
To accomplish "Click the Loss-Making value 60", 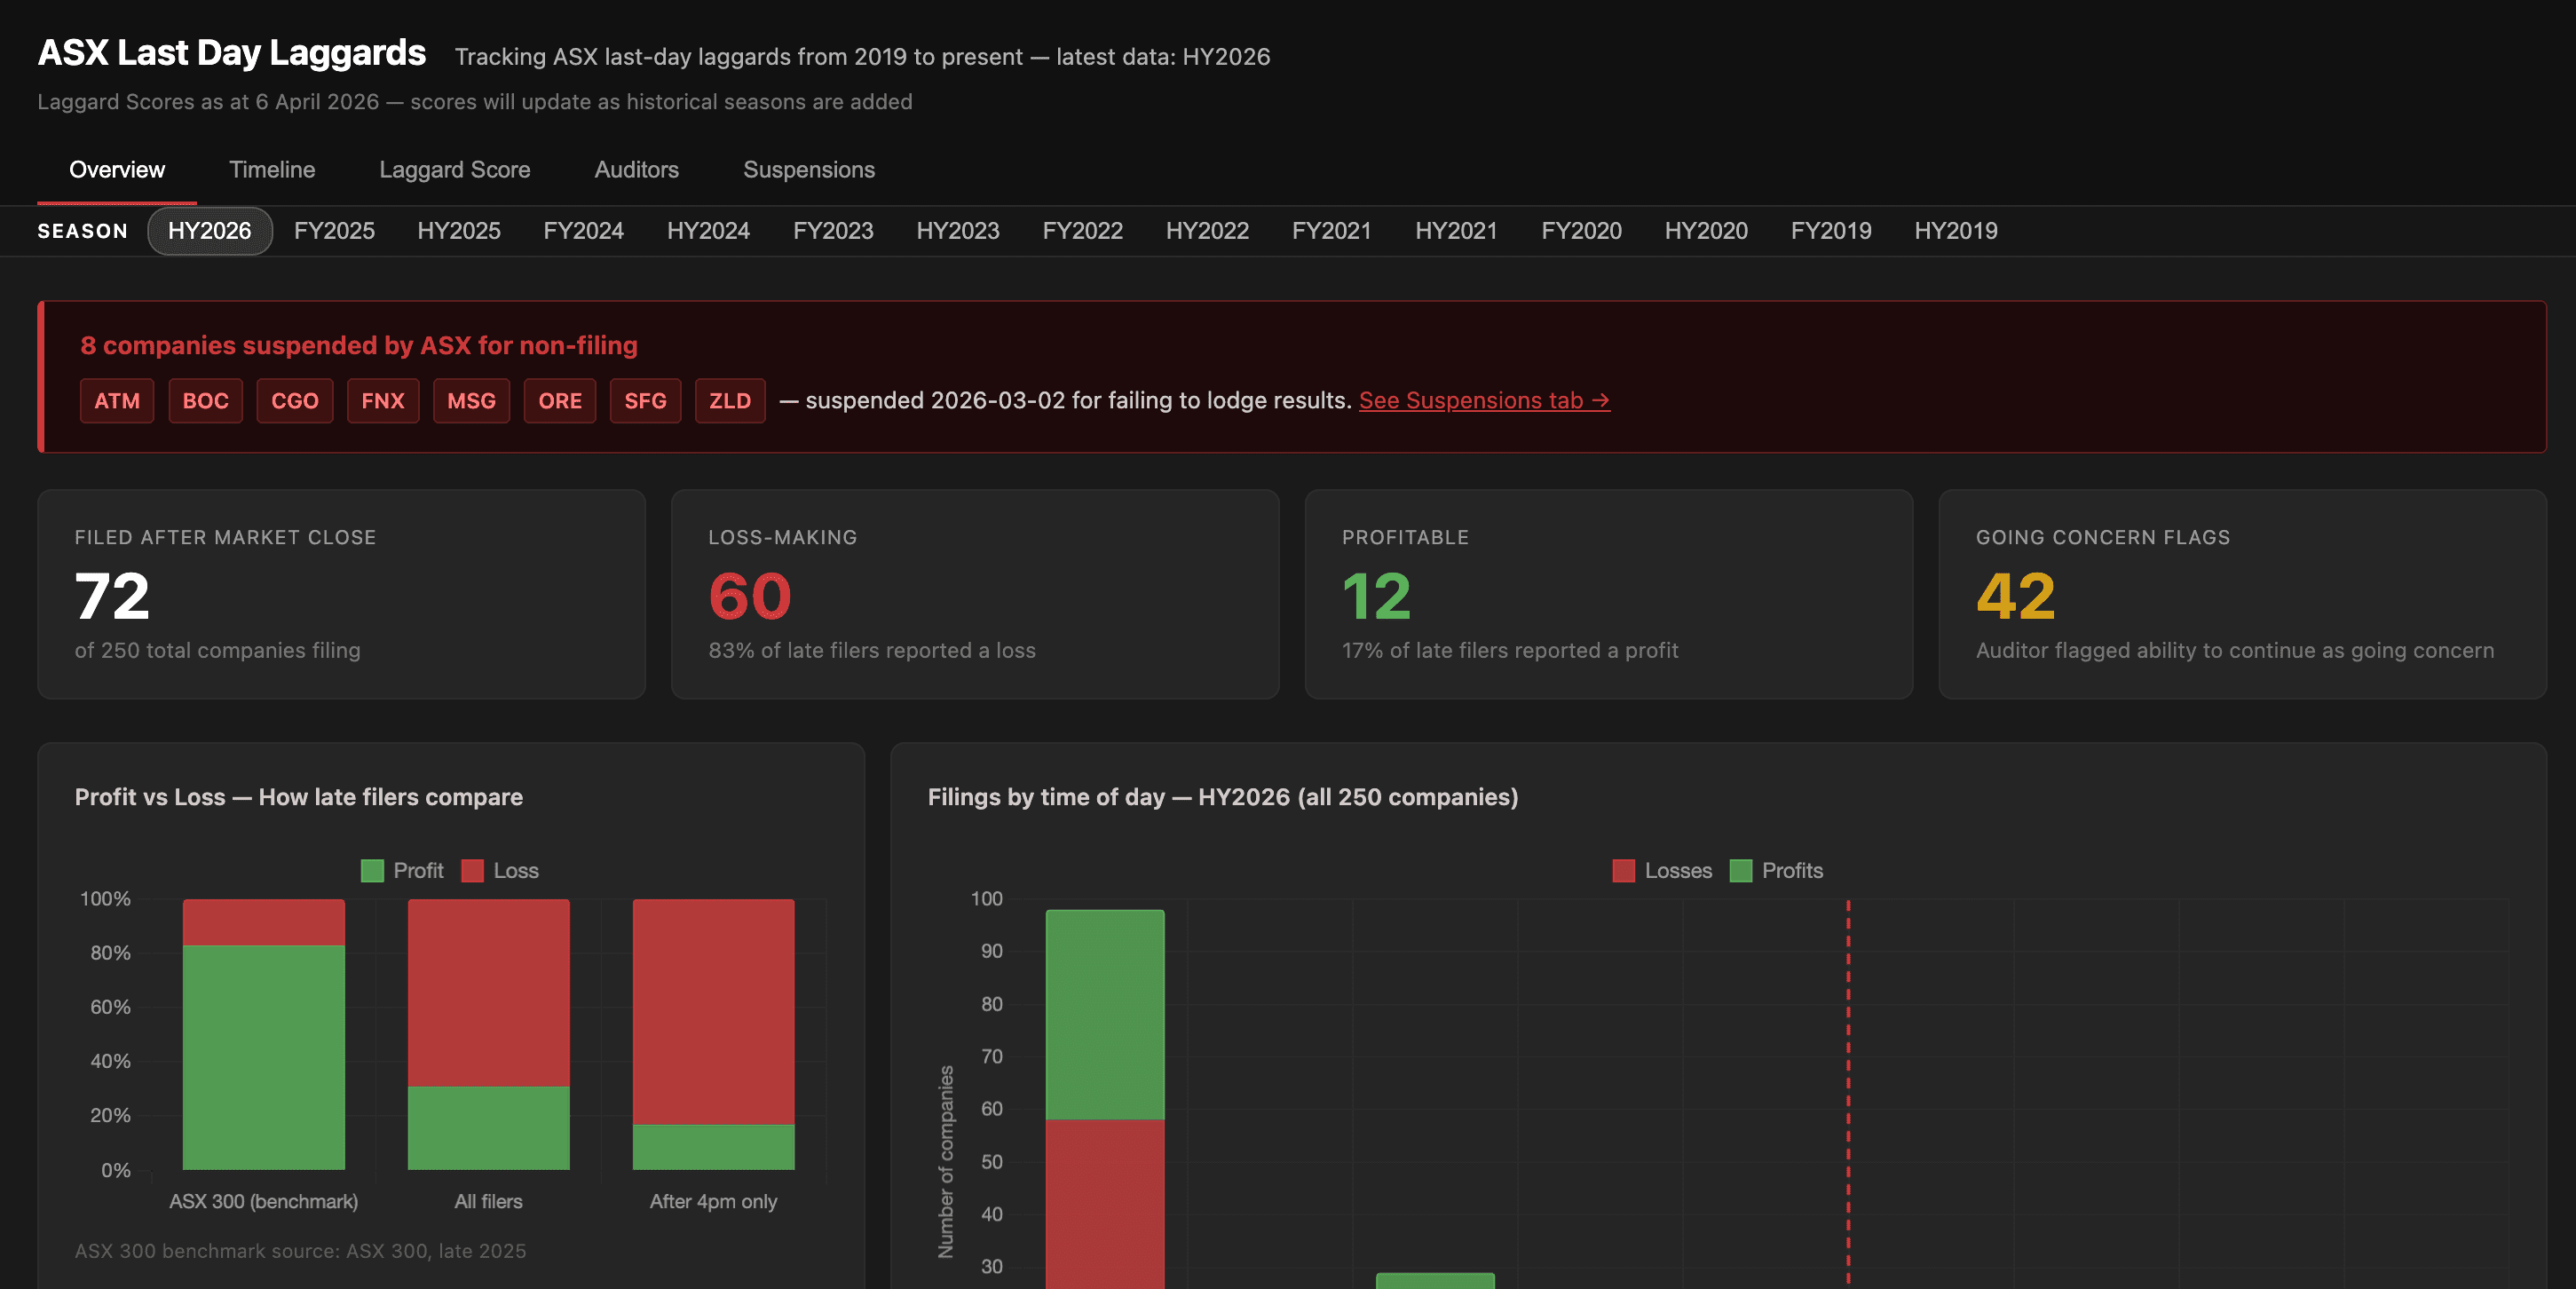I will click(x=750, y=596).
